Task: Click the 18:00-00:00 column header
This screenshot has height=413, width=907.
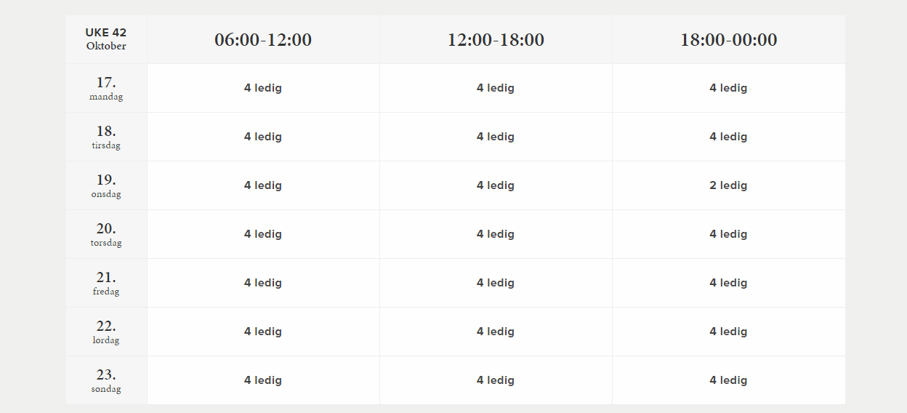Action: [x=728, y=40]
